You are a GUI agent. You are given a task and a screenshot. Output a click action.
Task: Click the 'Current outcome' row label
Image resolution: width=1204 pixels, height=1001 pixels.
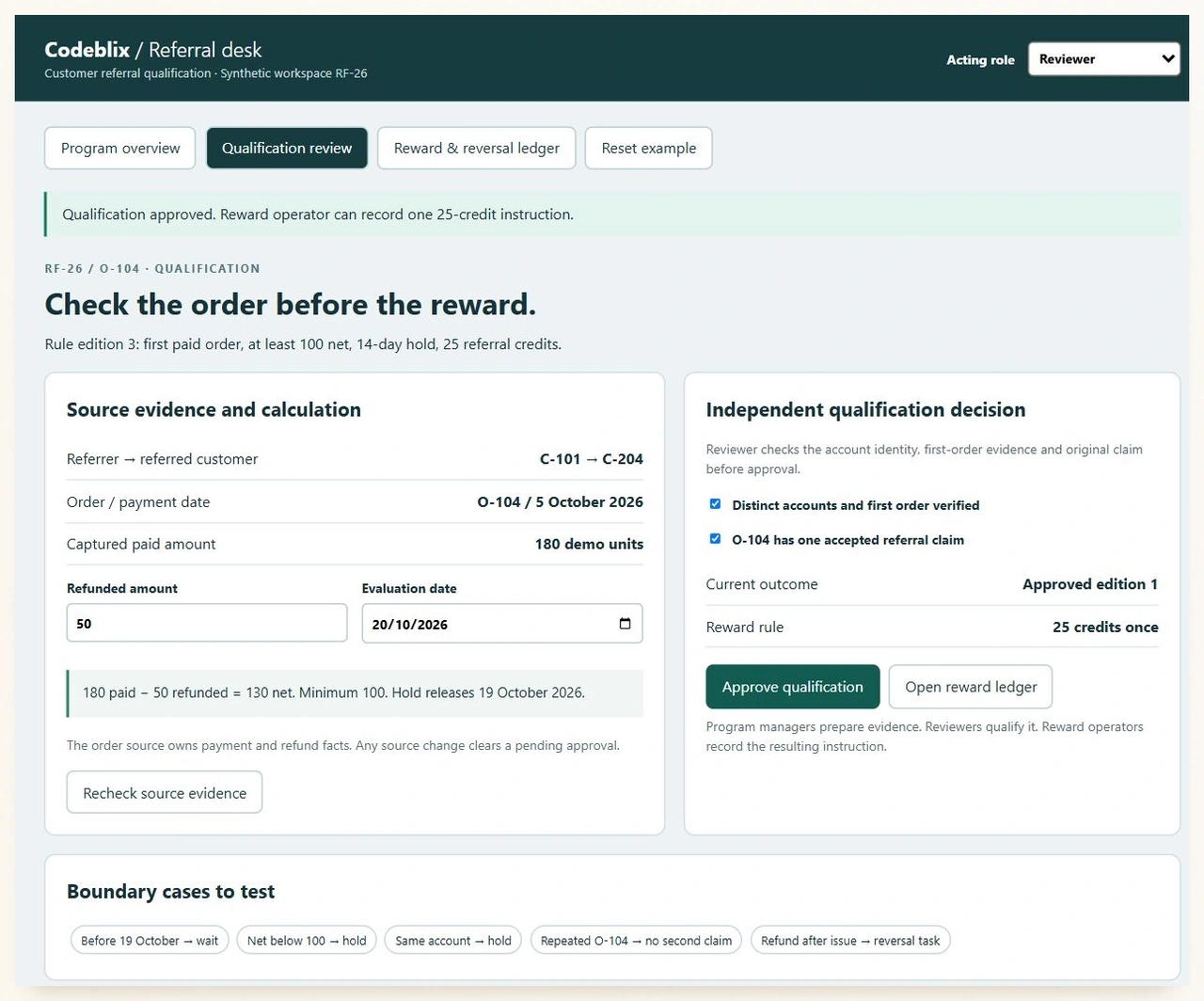762,584
